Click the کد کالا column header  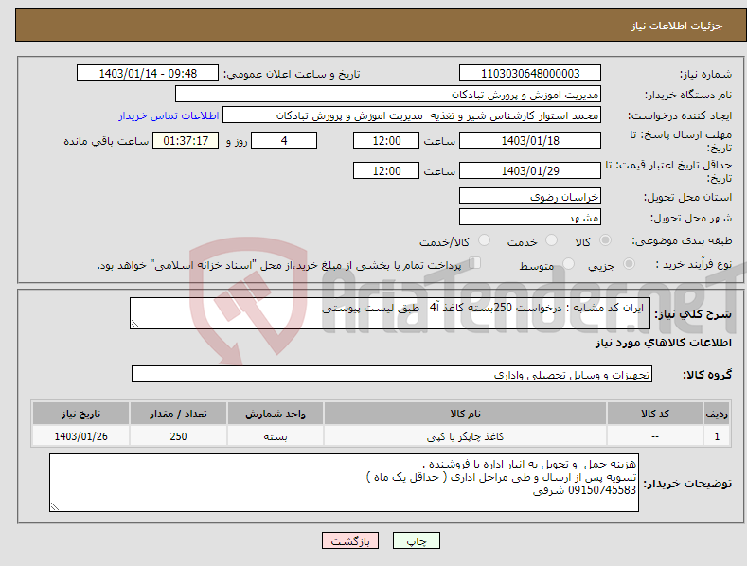click(654, 414)
